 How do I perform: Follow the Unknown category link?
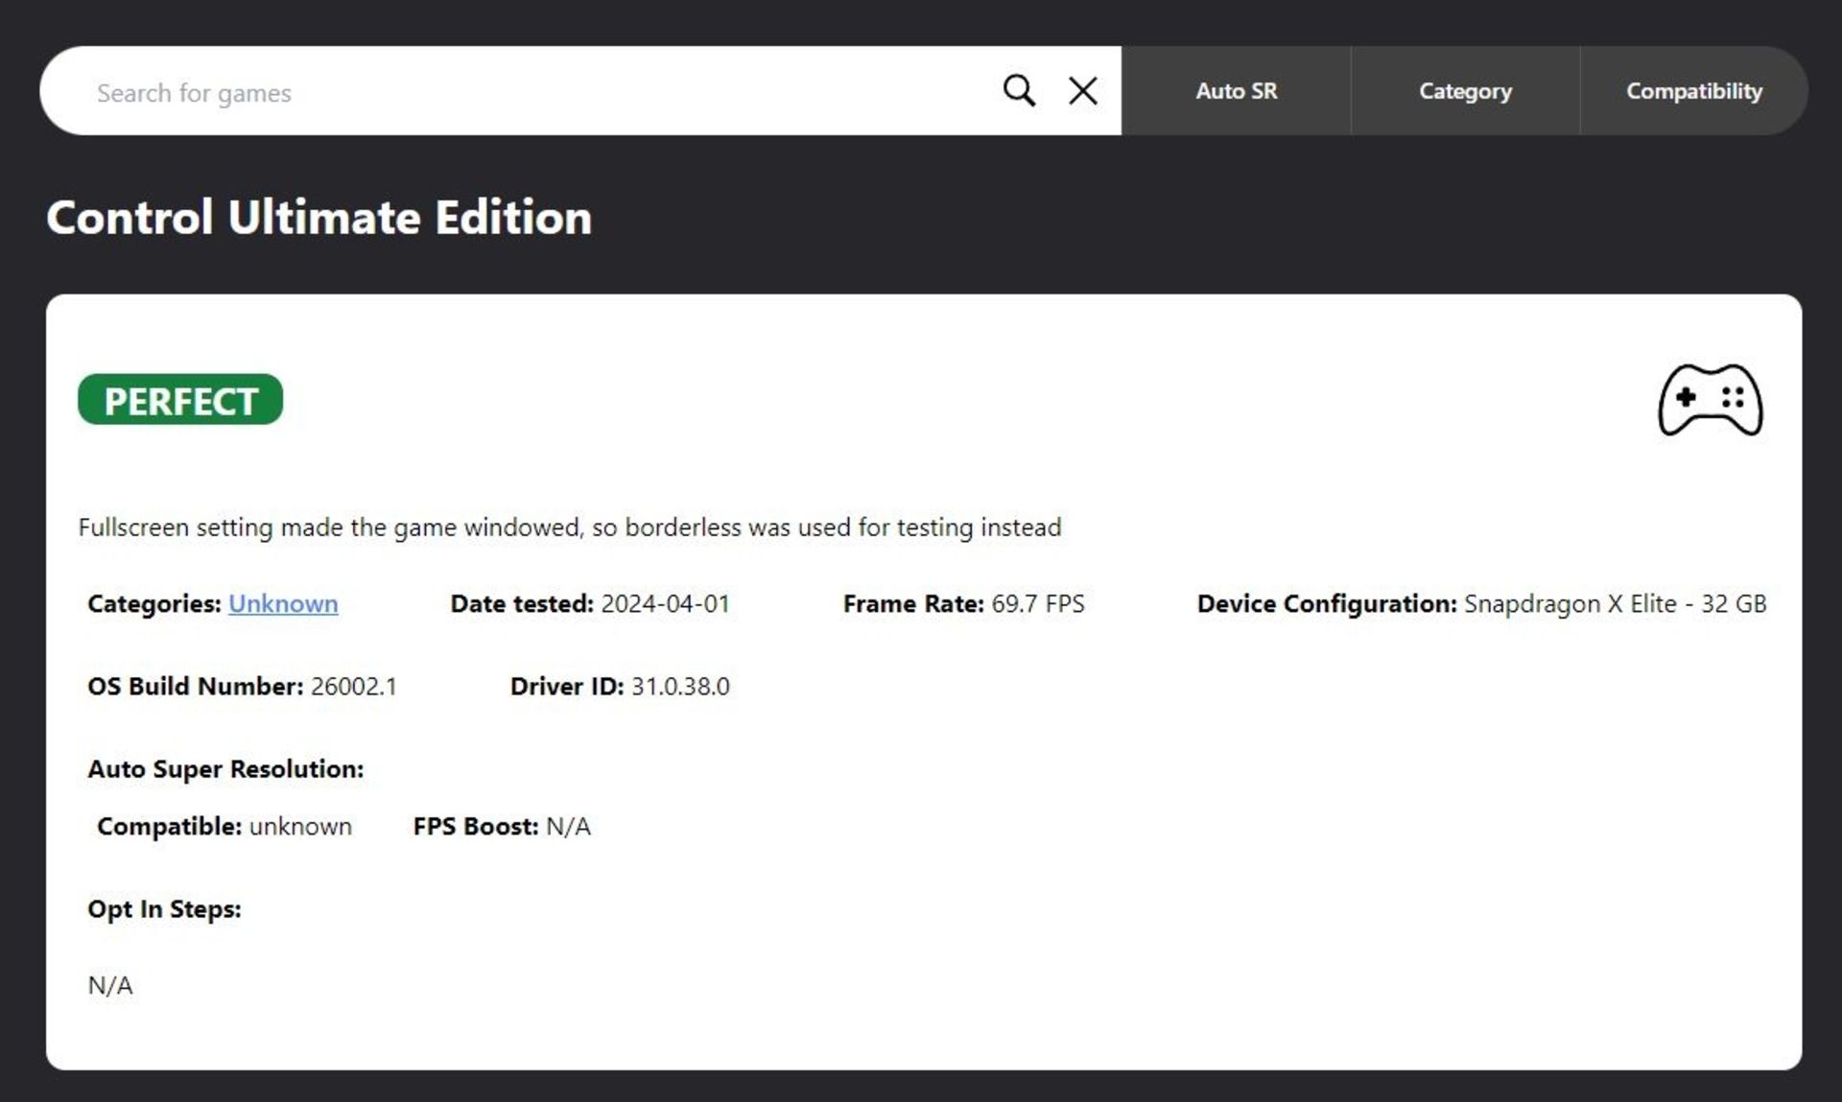(283, 604)
